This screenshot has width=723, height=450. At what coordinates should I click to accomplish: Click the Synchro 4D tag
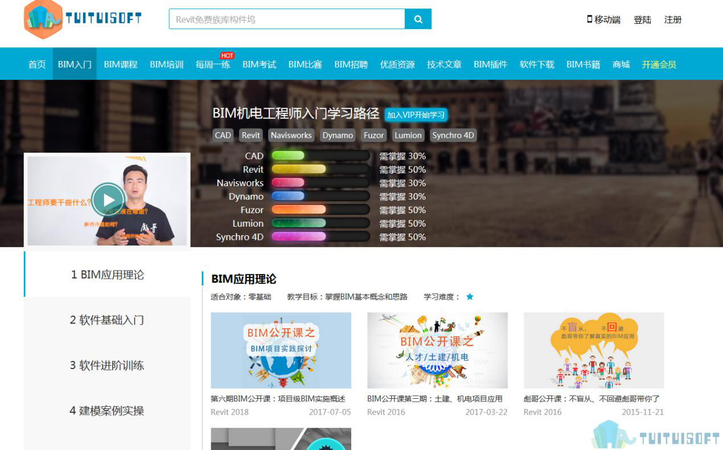[x=453, y=135]
